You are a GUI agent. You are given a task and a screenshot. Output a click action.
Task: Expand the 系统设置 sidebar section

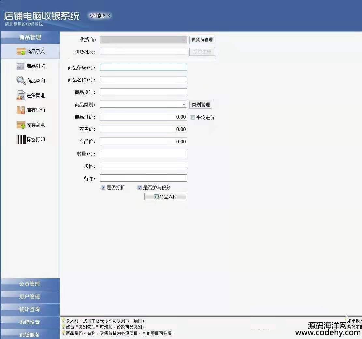pyautogui.click(x=30, y=322)
